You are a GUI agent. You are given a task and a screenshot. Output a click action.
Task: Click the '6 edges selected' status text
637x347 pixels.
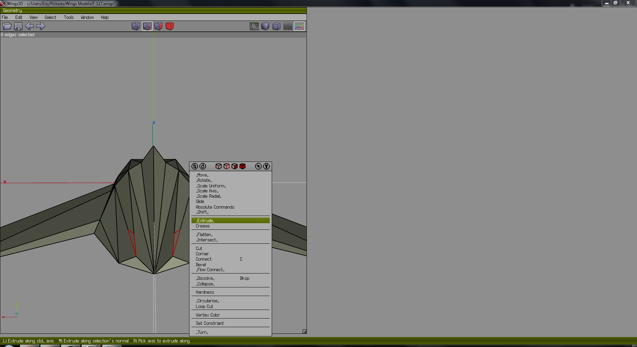(18, 35)
